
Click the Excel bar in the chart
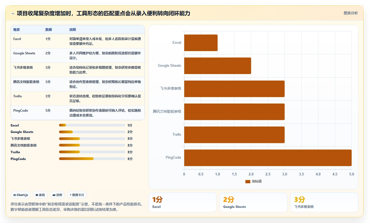(x=201, y=43)
